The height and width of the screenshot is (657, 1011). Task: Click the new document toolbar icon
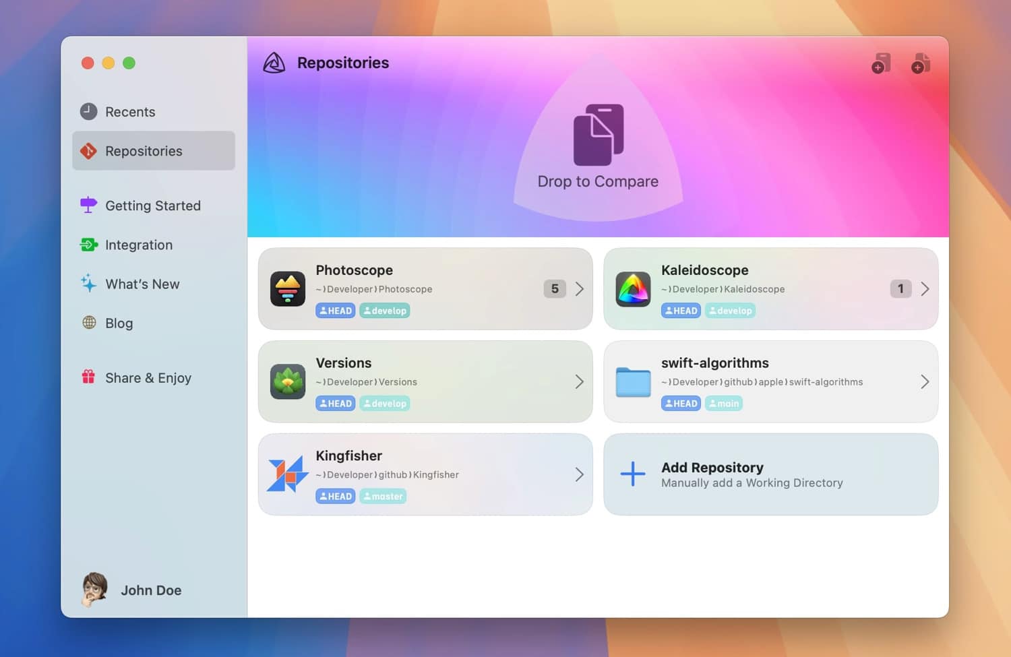tap(921, 63)
